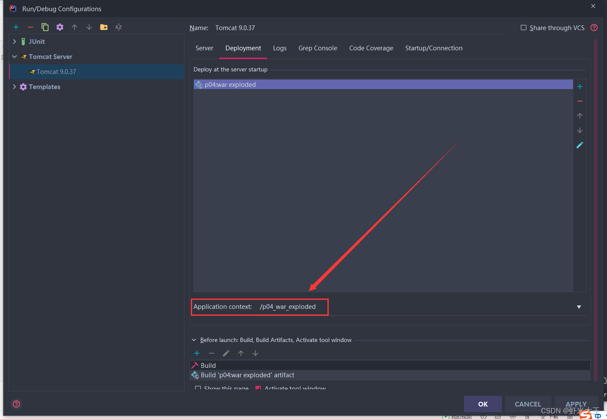
Task: Switch to the Logs tab
Action: [x=280, y=48]
